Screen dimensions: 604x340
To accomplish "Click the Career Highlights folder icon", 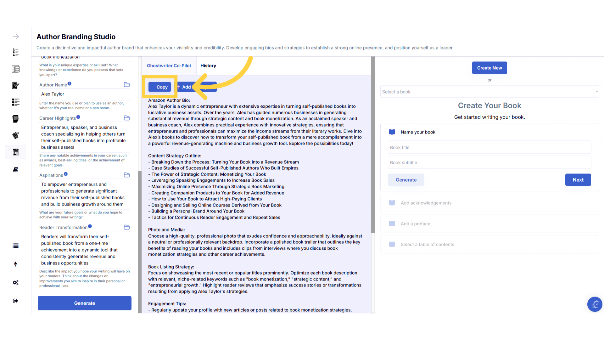I will 127,118.
